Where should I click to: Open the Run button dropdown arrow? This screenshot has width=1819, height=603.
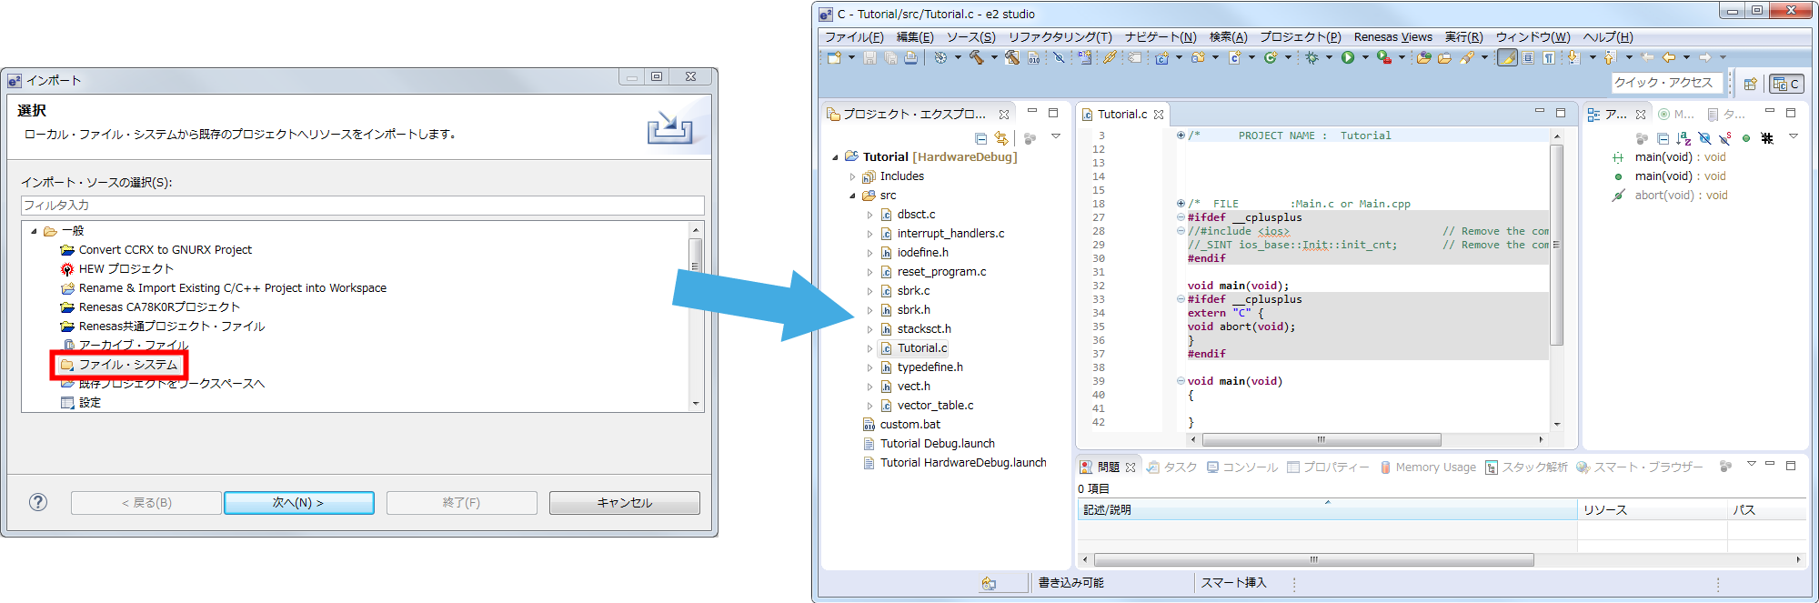(1365, 57)
